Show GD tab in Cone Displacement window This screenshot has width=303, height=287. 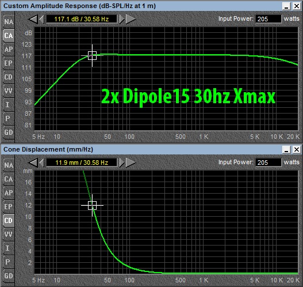9,276
